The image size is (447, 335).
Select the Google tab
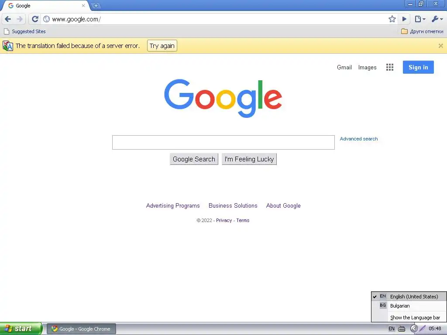coord(45,6)
